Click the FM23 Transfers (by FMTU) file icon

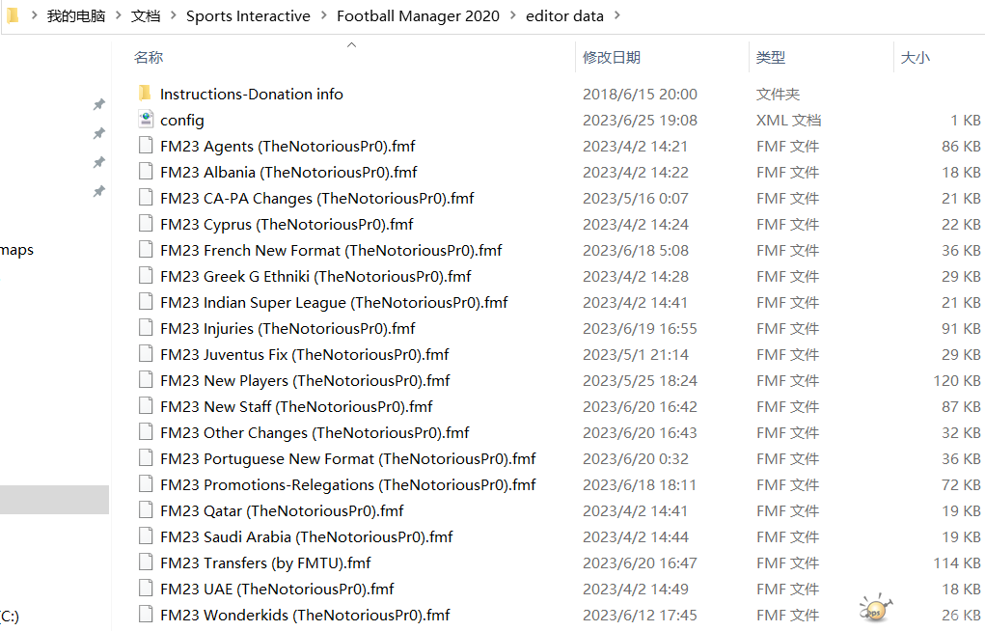tap(146, 563)
